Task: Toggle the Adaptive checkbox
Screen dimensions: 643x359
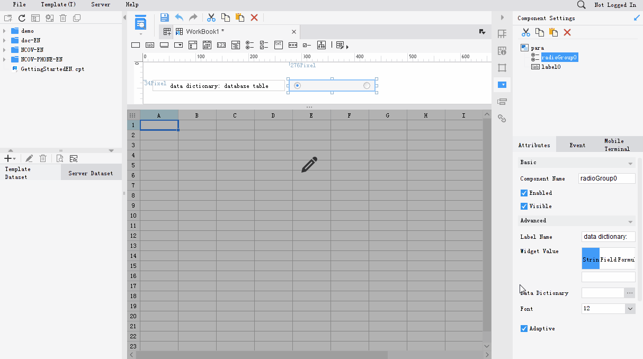Action: point(524,328)
